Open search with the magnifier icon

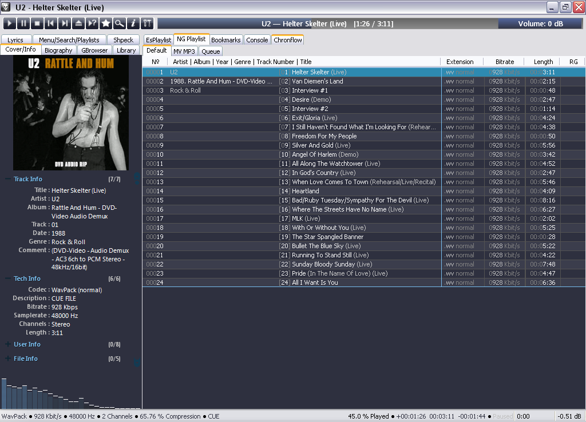pos(120,23)
